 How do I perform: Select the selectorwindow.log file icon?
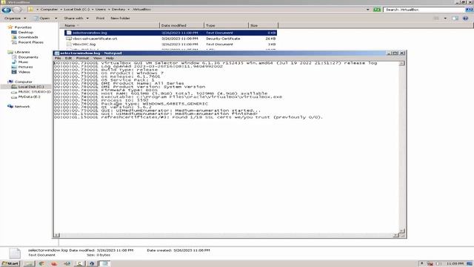pos(69,33)
